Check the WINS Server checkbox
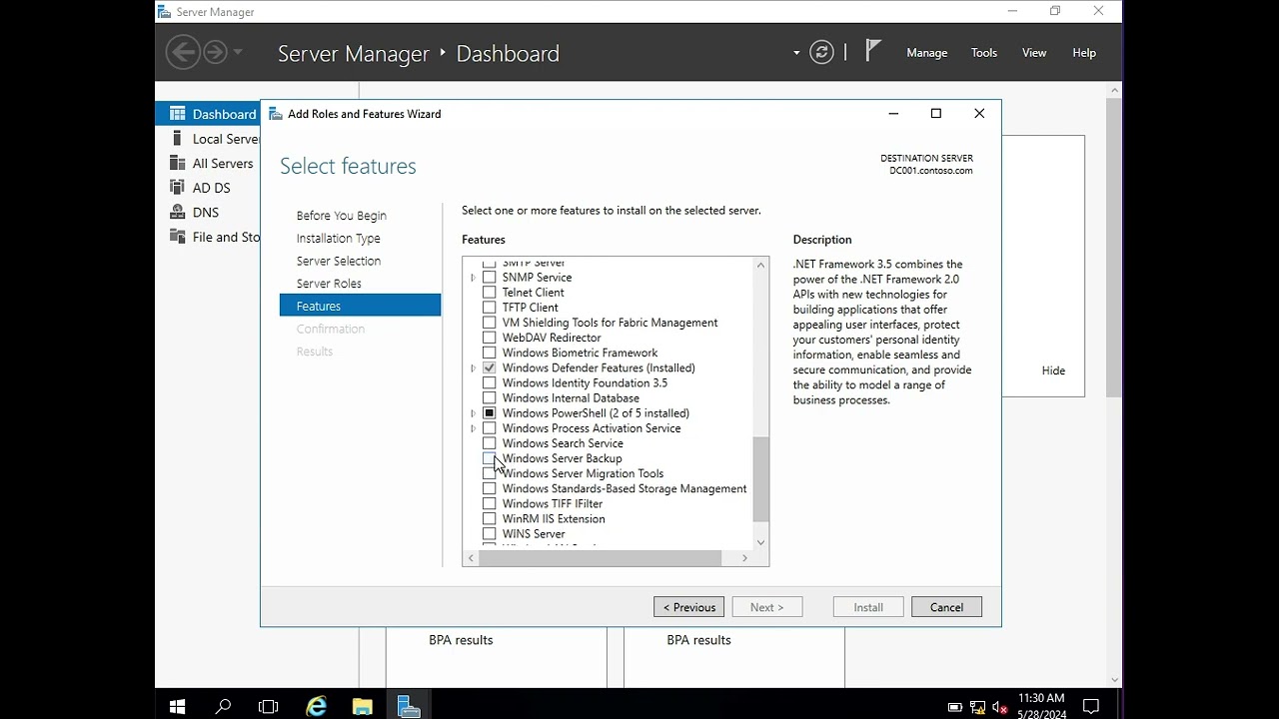 coord(490,534)
